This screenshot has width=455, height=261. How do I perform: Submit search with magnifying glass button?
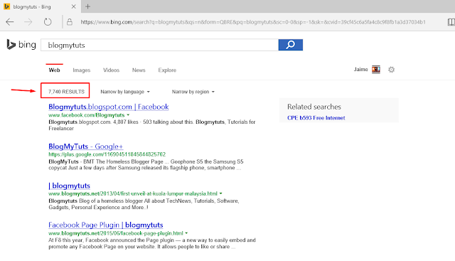(291, 45)
